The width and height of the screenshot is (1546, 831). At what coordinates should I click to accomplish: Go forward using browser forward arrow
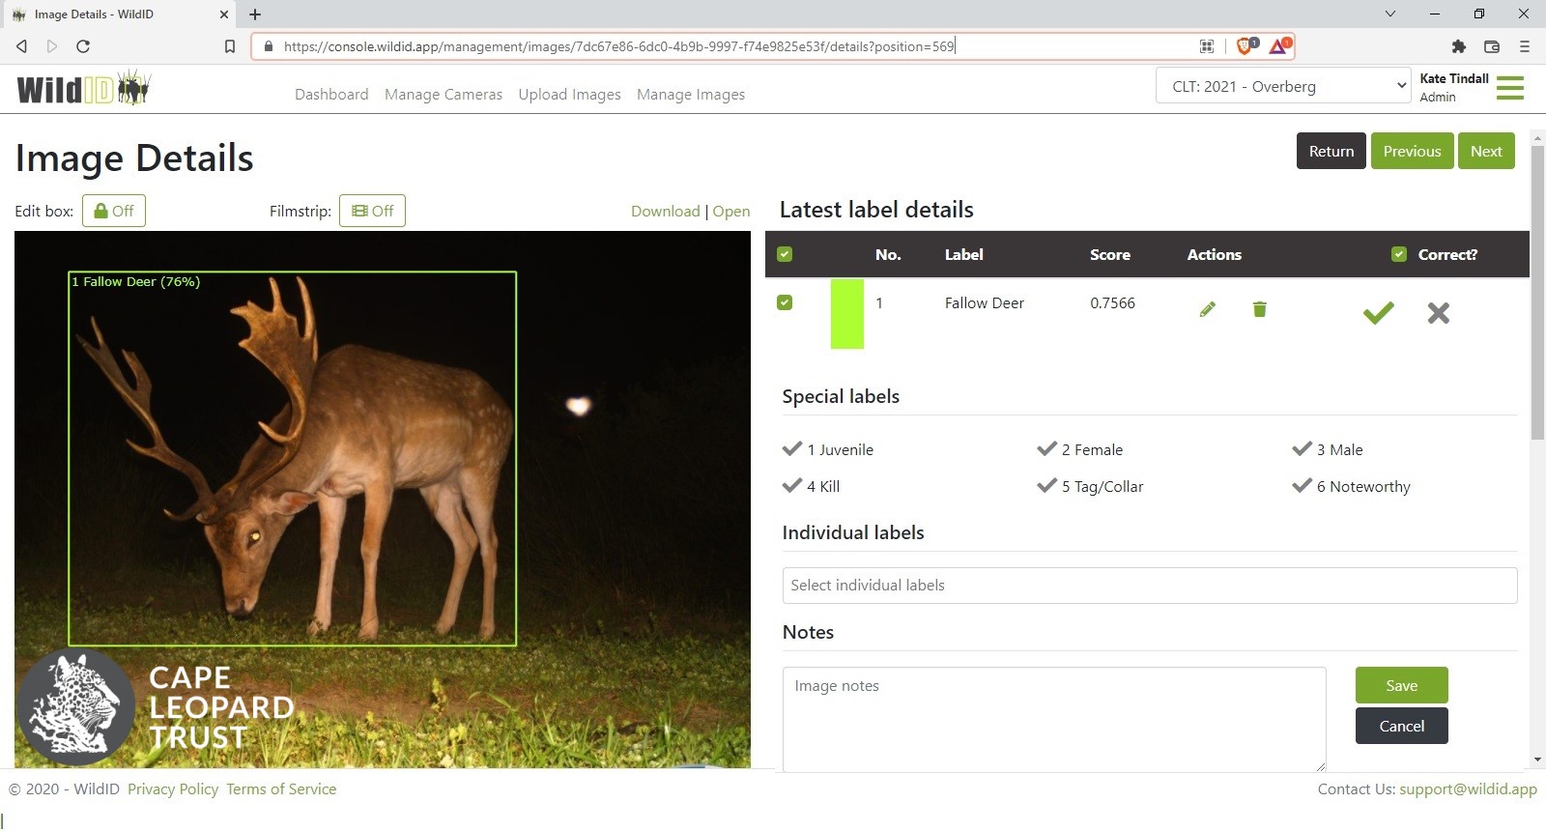(52, 45)
